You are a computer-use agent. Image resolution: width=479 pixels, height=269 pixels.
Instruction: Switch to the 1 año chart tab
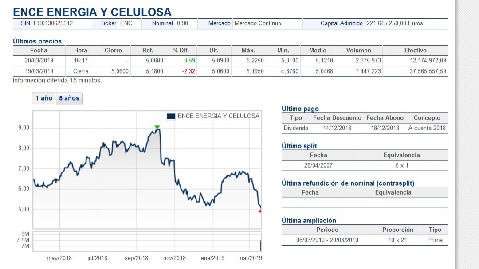pyautogui.click(x=43, y=98)
